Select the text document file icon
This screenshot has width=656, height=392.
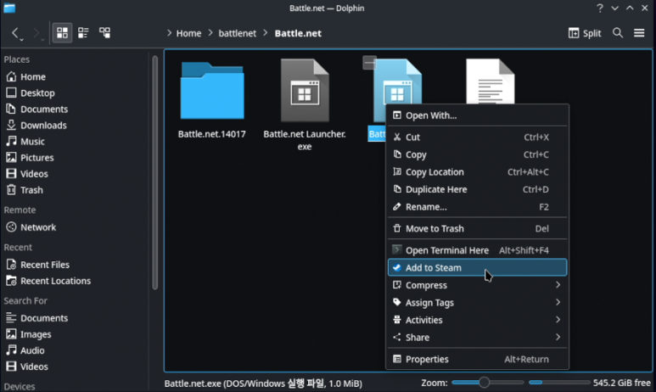tap(491, 81)
